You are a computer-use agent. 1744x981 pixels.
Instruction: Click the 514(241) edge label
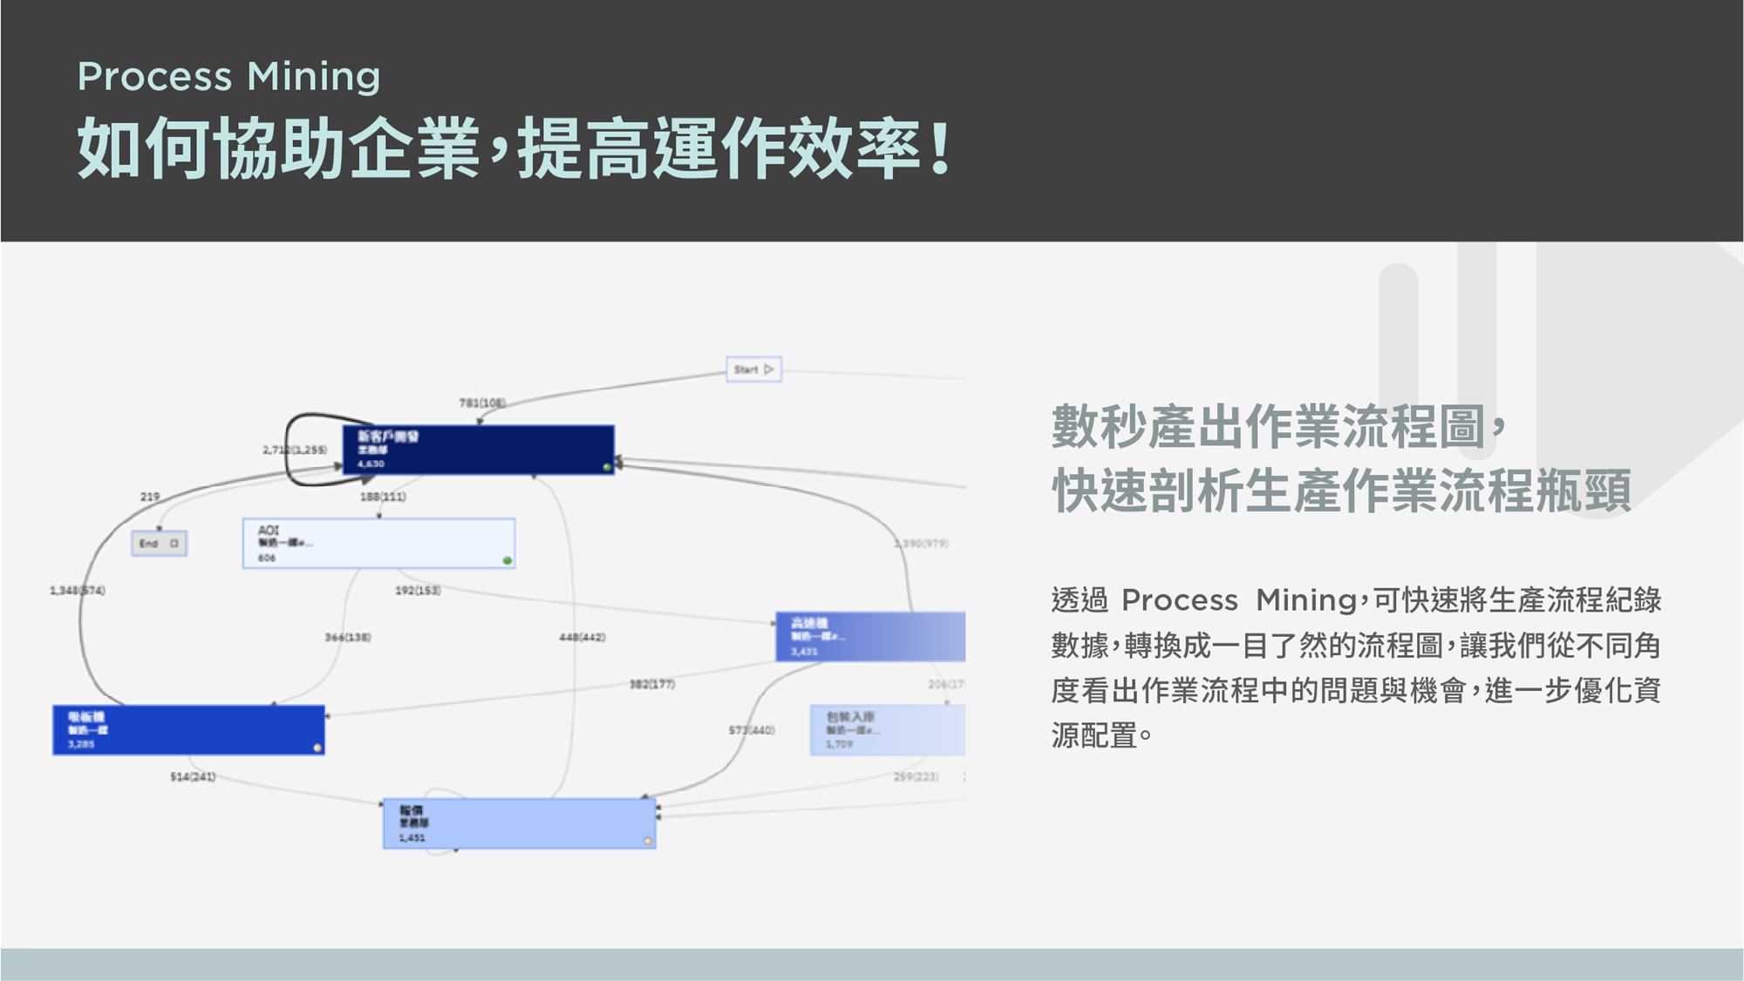(193, 776)
